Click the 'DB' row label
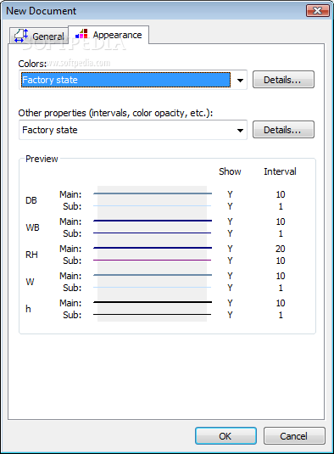 tap(31, 200)
